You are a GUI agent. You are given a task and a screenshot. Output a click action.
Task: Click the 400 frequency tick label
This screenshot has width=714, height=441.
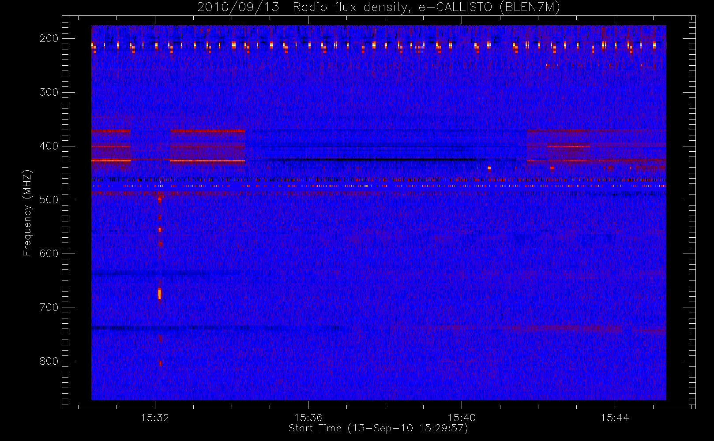click(49, 146)
